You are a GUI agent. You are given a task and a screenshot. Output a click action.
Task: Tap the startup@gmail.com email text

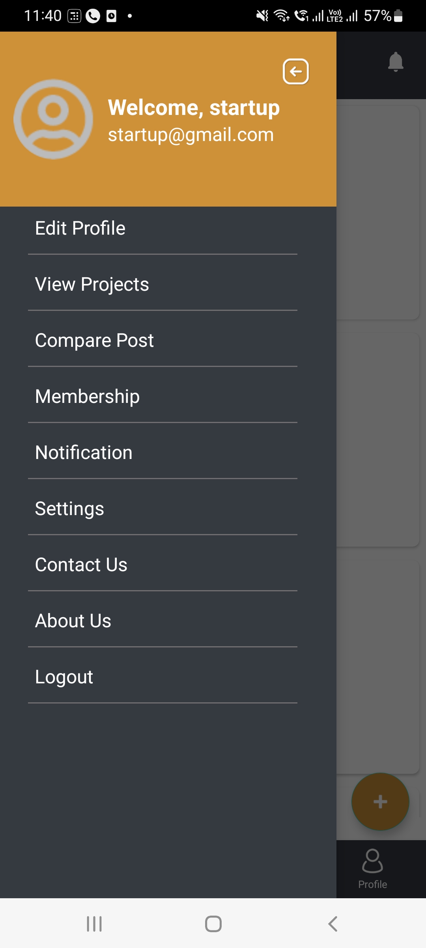(191, 135)
